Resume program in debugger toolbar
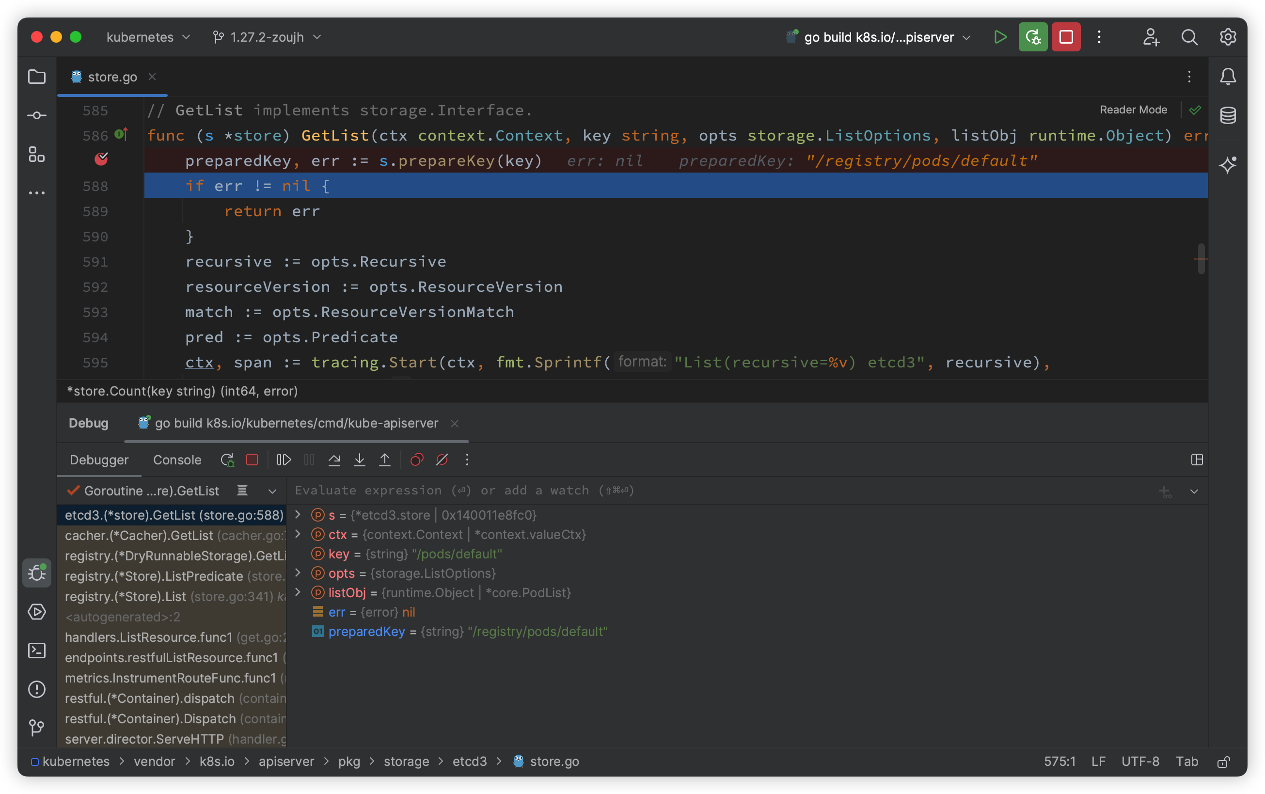The height and width of the screenshot is (794, 1265). pos(284,460)
